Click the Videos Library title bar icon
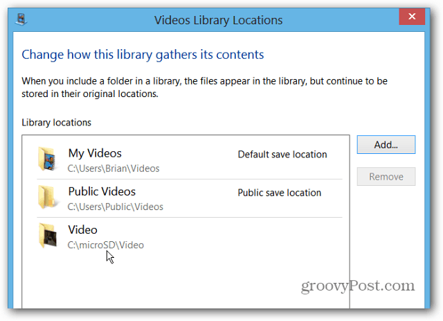The height and width of the screenshot is (321, 443). [x=21, y=19]
